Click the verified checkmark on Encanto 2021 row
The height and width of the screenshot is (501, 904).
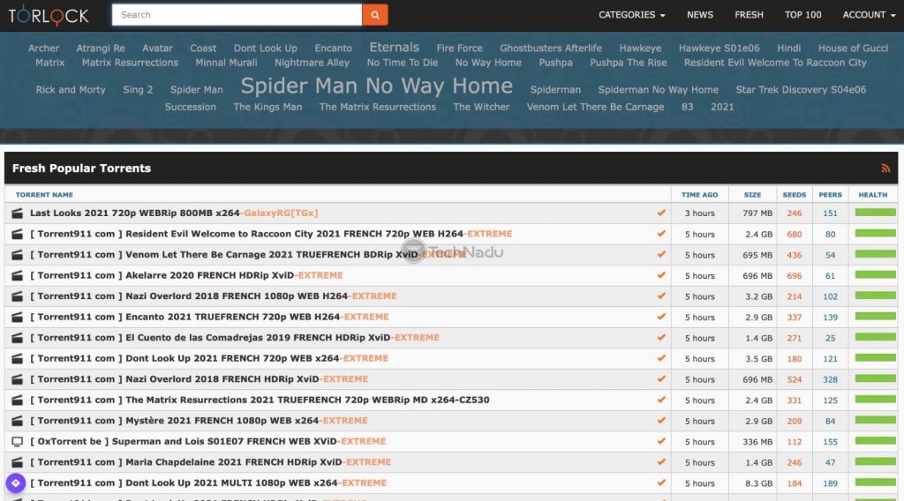click(661, 316)
